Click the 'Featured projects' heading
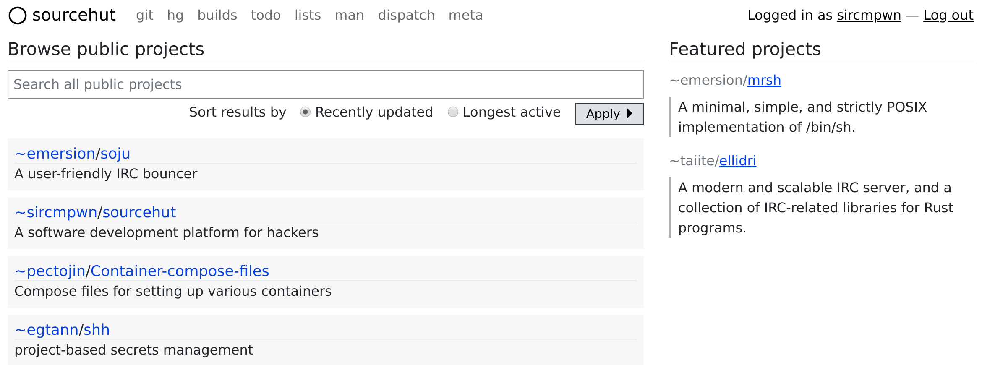The height and width of the screenshot is (365, 982). (745, 49)
